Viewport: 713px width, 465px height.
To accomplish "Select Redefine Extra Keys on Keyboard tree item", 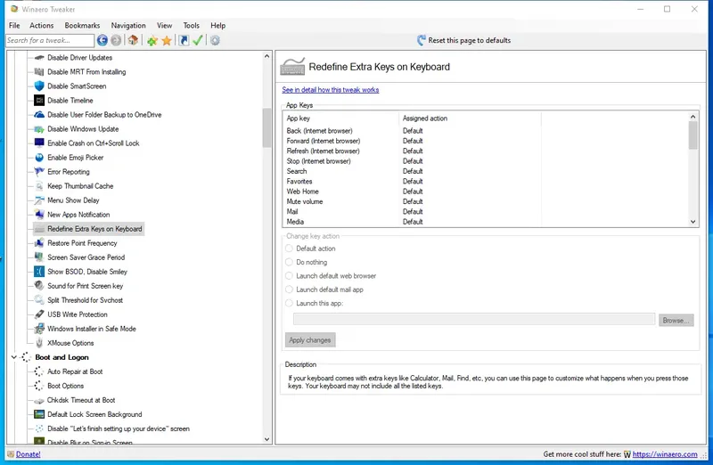I will click(x=94, y=229).
